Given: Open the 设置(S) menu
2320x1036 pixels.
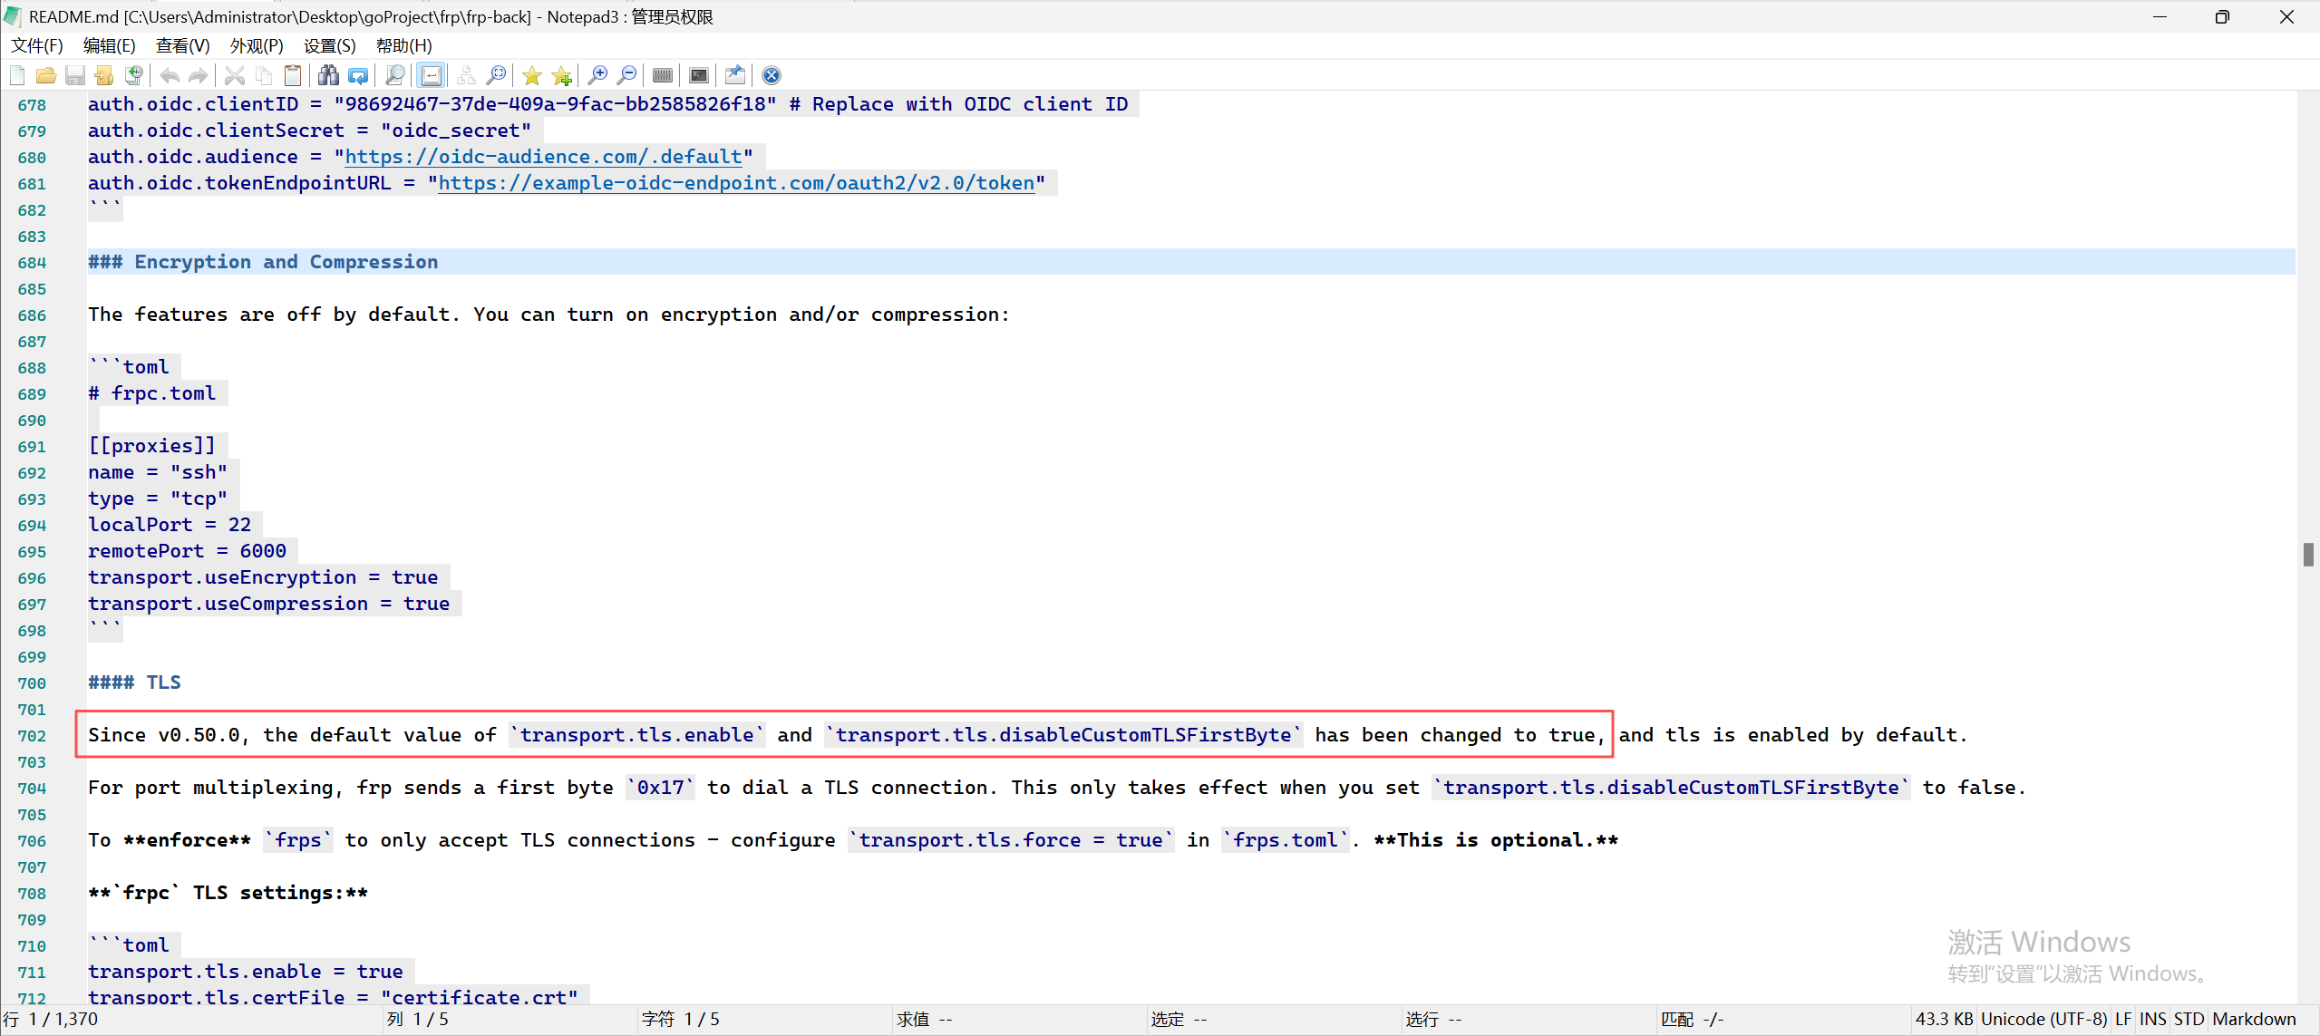Looking at the screenshot, I should point(329,45).
